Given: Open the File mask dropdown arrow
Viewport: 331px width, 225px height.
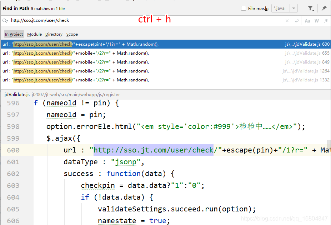Looking at the screenshot, I should pos(294,9).
